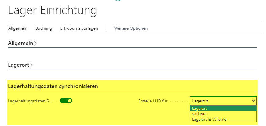The height and width of the screenshot is (126, 266).
Task: Disable the Lagerhaltungsdaten synchronization switch
Action: pyautogui.click(x=66, y=101)
